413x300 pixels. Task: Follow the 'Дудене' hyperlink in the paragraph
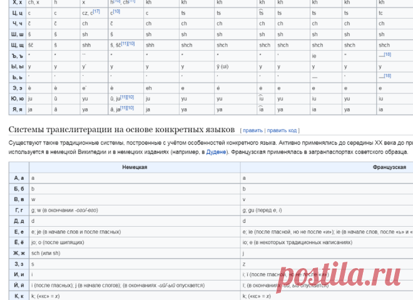pyautogui.click(x=216, y=152)
